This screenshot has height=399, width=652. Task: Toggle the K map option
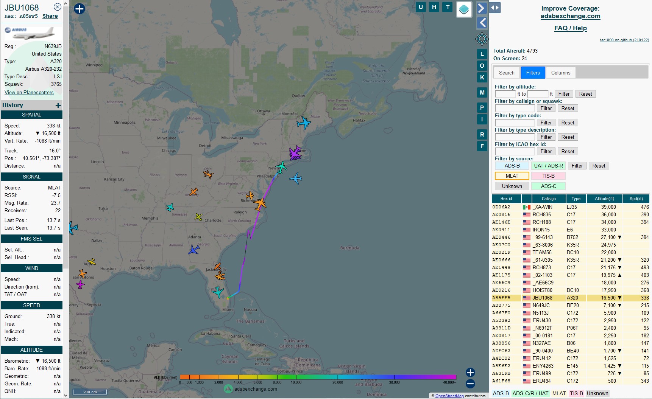pos(482,77)
